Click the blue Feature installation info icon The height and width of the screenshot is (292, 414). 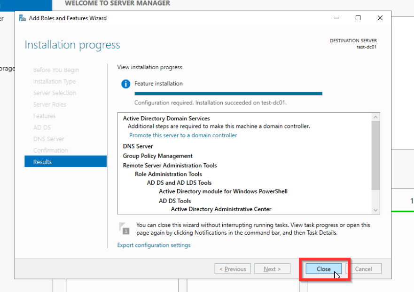point(125,84)
